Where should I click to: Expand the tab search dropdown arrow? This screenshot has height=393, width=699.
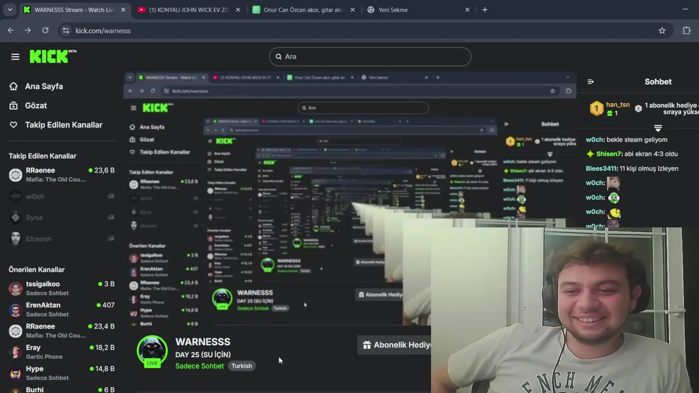(10, 10)
